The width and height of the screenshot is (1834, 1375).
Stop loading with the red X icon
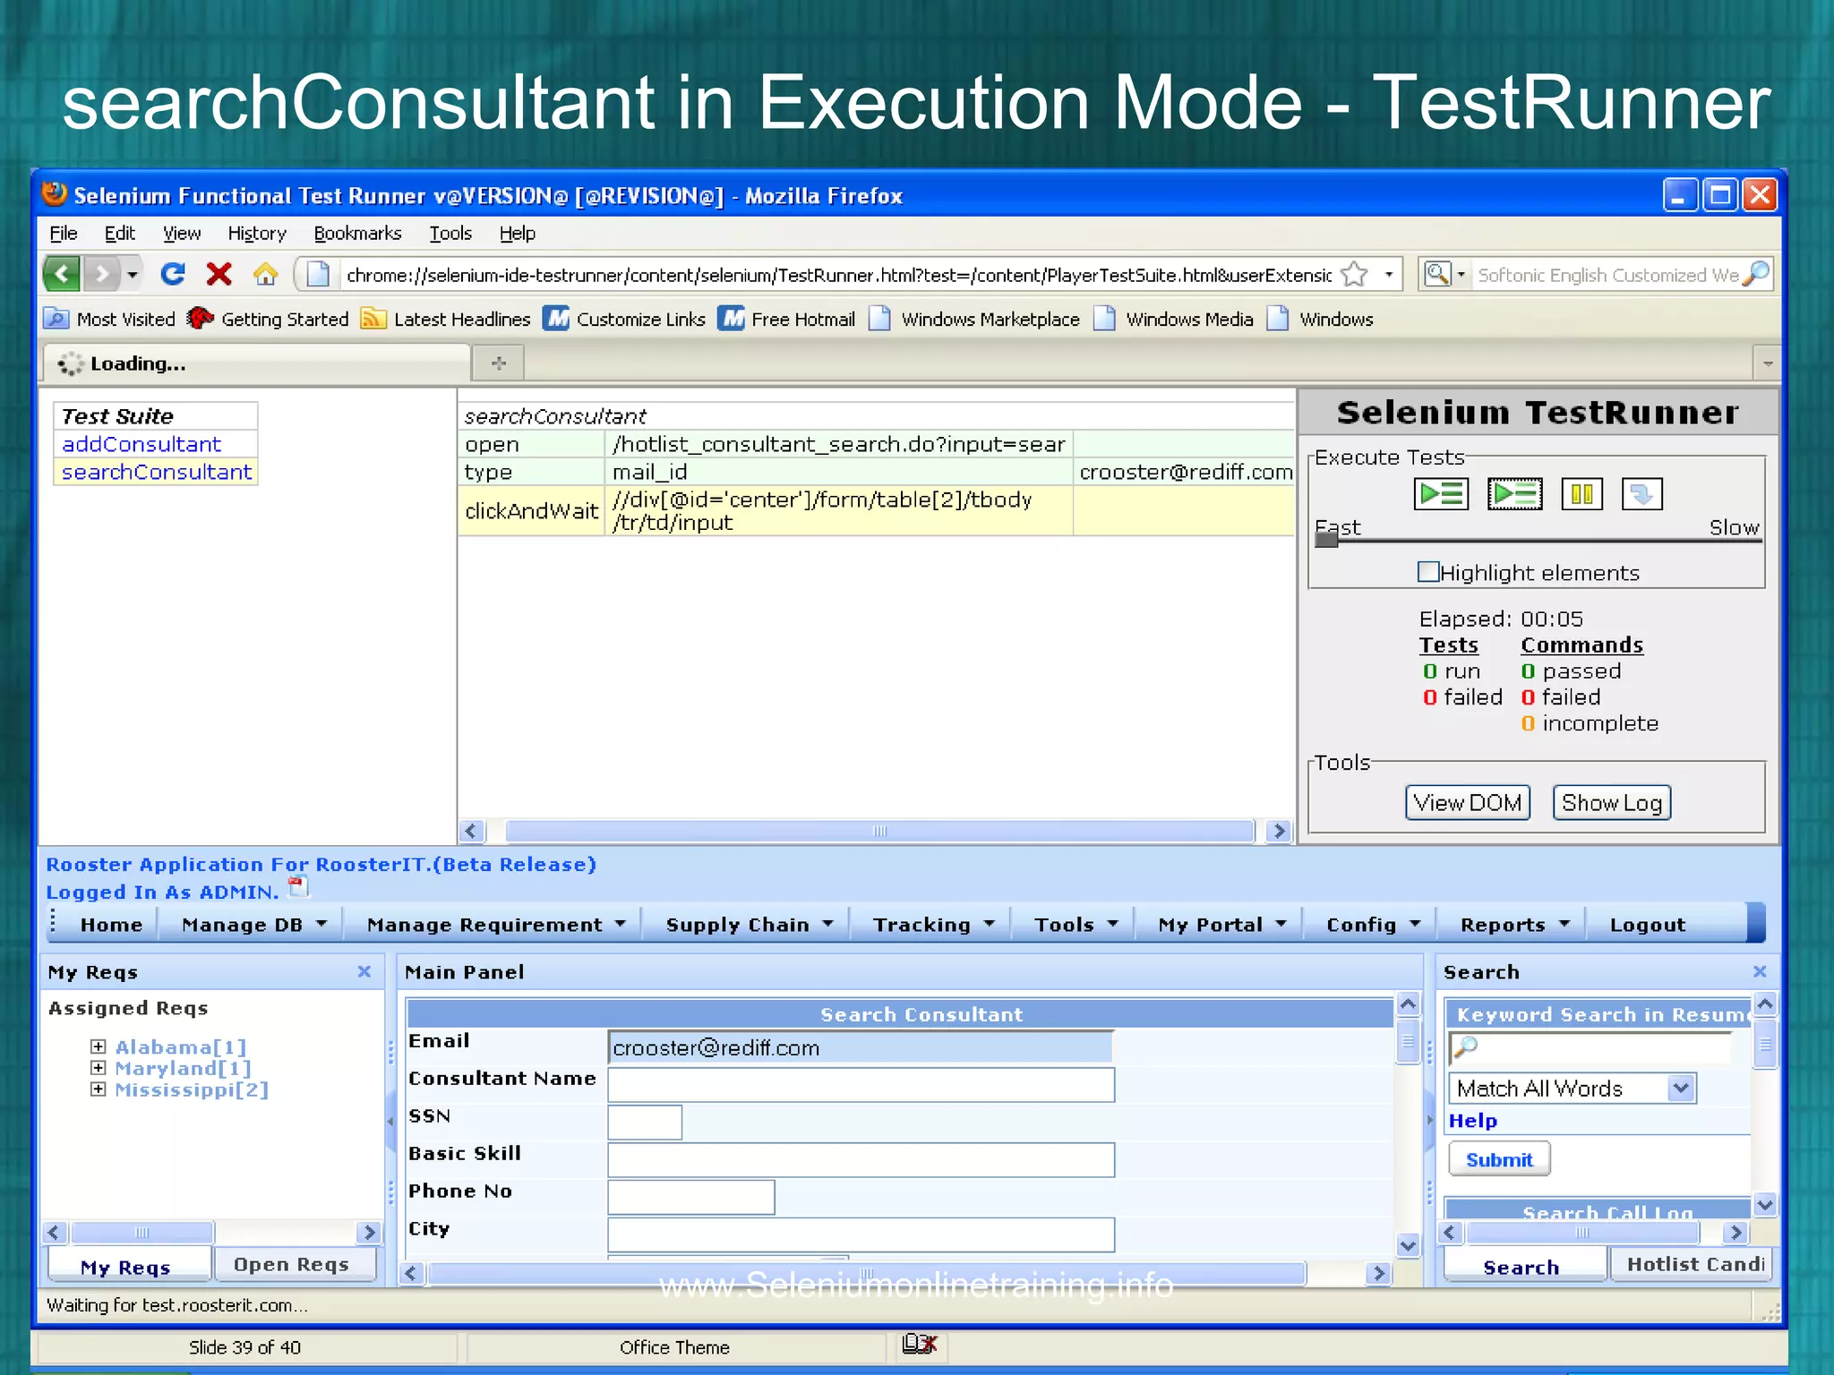pyautogui.click(x=219, y=274)
